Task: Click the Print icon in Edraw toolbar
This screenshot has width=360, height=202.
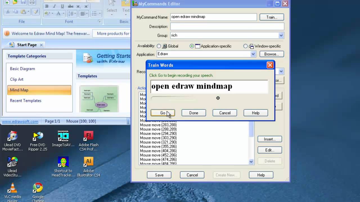Action: tap(32, 2)
